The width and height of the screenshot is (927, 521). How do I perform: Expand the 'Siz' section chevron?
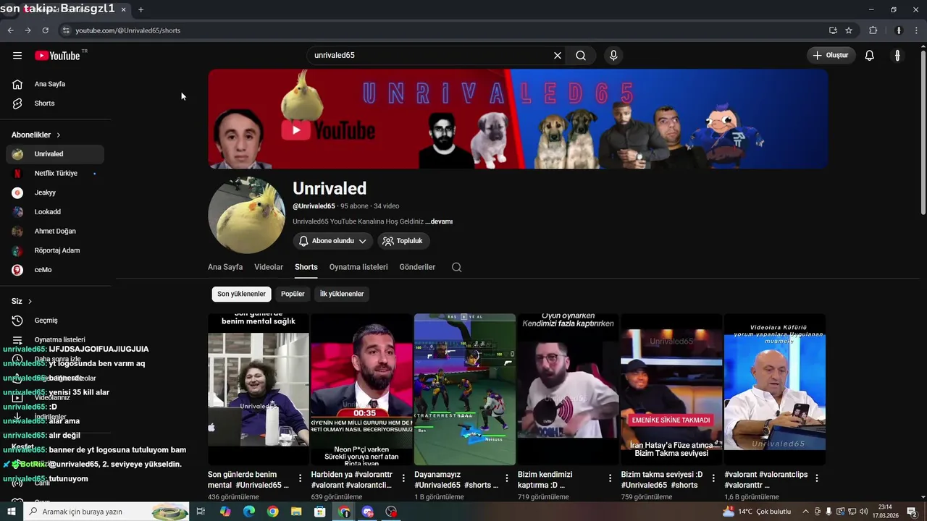(30, 302)
